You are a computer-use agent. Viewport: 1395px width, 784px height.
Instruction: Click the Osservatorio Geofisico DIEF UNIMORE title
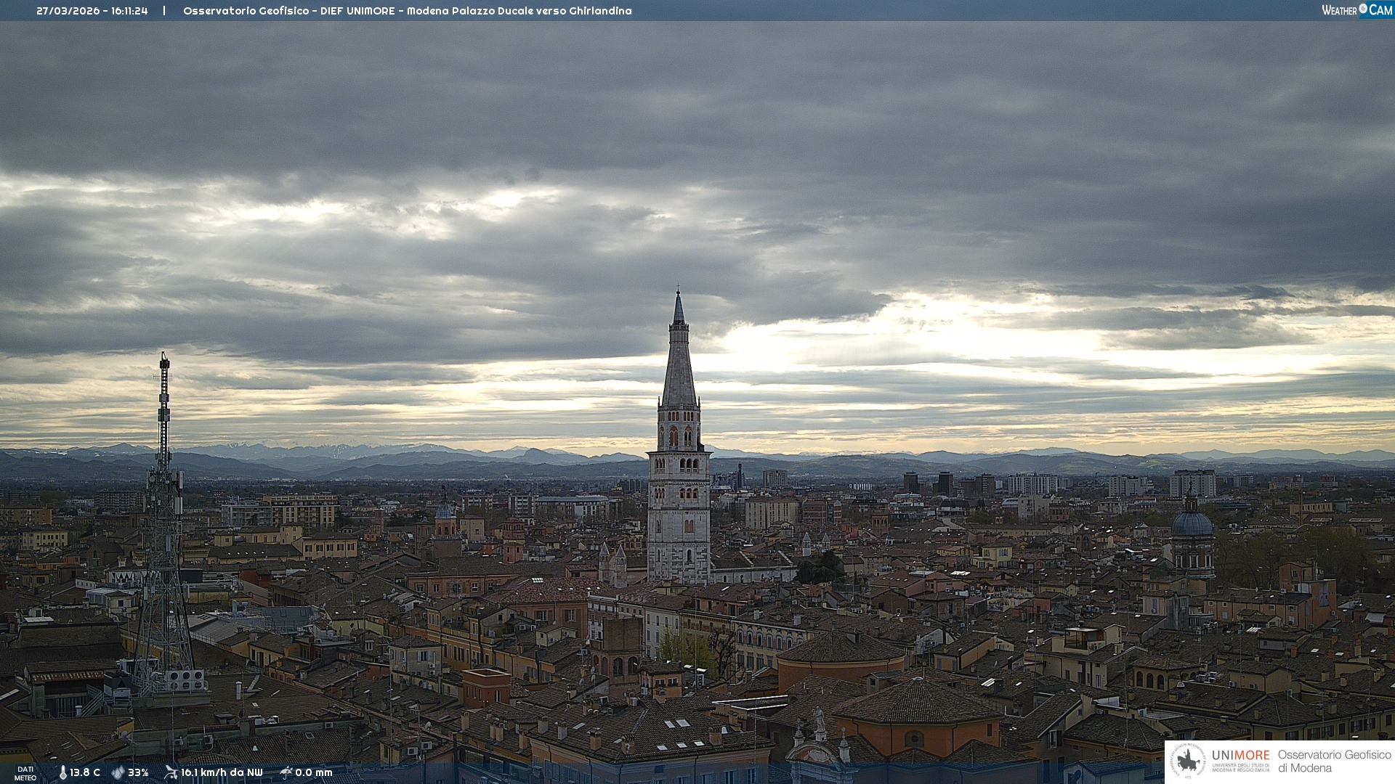coord(407,11)
